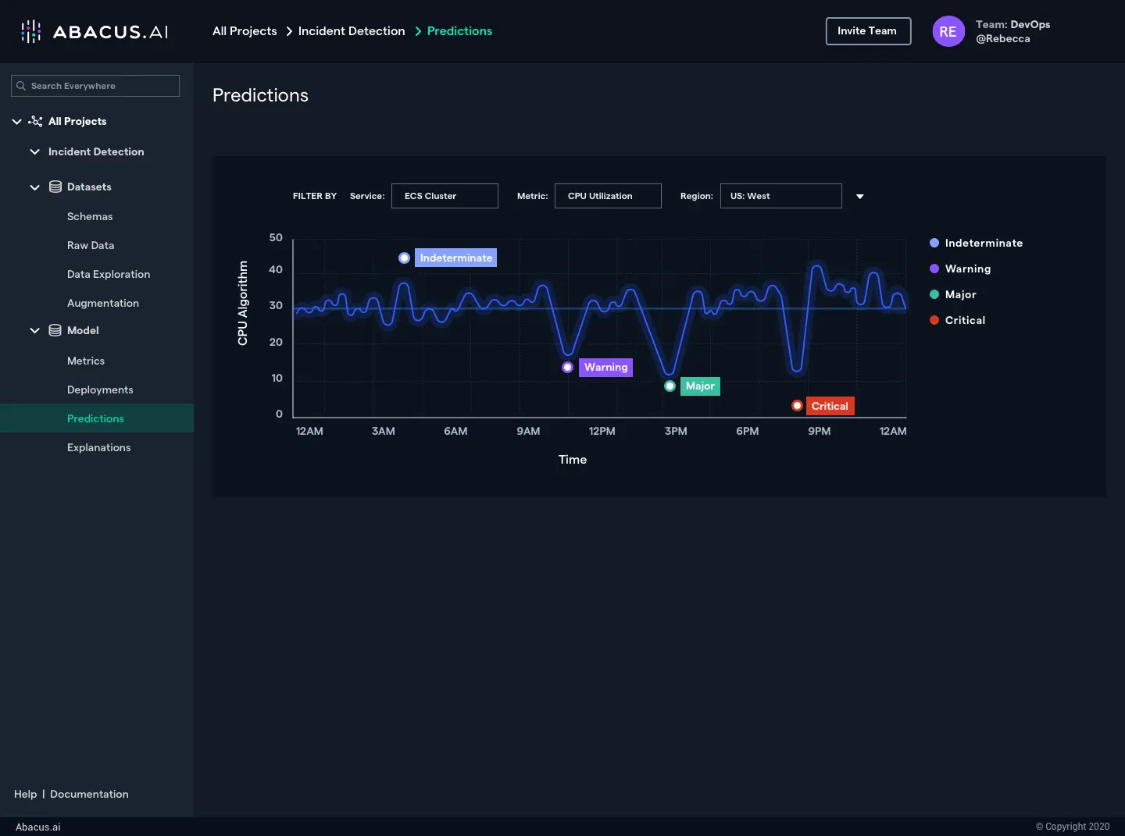Open Explanations in the sidebar
The width and height of the screenshot is (1125, 836).
pyautogui.click(x=98, y=447)
